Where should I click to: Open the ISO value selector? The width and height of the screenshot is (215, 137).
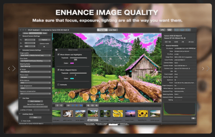pos(30,46)
